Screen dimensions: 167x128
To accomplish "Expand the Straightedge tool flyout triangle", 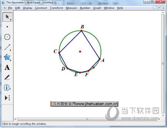I will 11,50.
